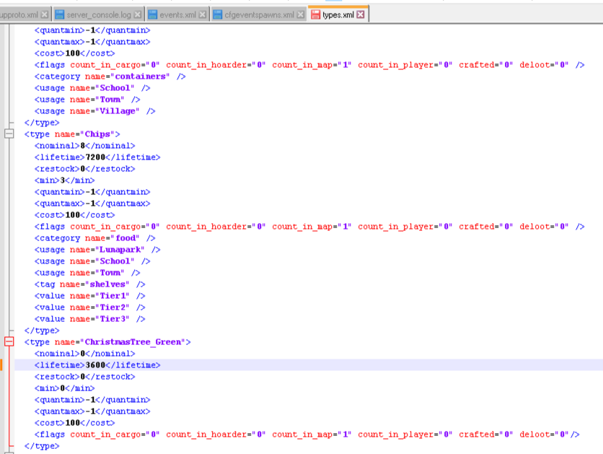Click the tag name="shelves" line
This screenshot has width=603, height=454.
pyautogui.click(x=89, y=284)
